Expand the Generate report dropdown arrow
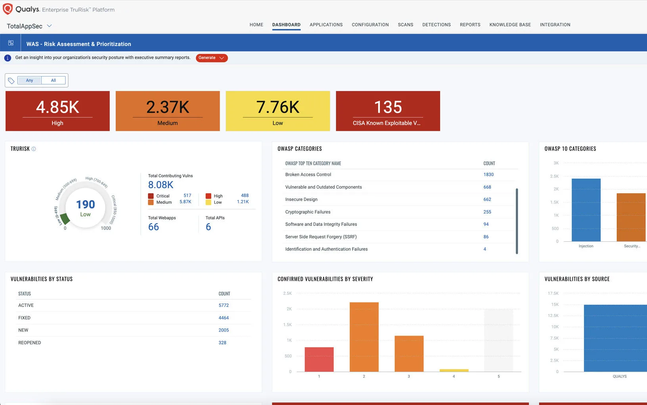 click(222, 58)
